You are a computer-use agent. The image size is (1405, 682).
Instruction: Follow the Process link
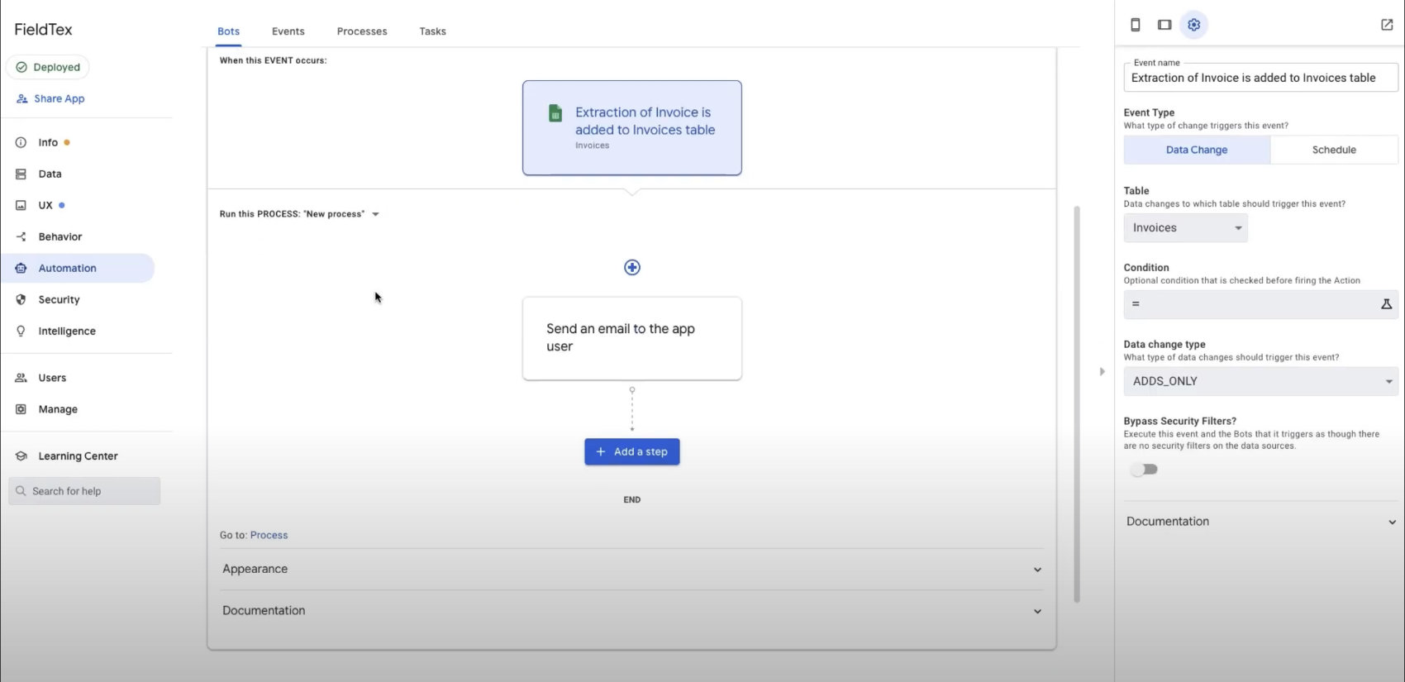(x=269, y=535)
